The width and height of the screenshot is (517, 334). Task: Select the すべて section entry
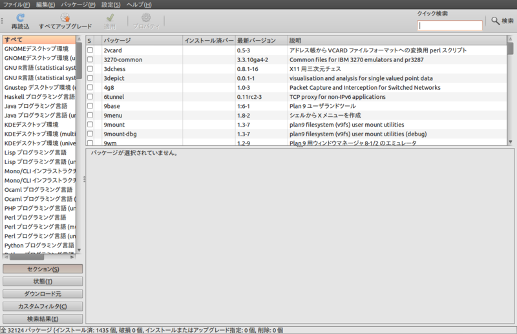39,39
